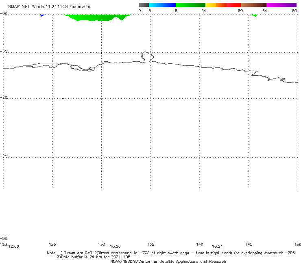Click the small green wind patch near 145

pyautogui.click(x=254, y=15)
